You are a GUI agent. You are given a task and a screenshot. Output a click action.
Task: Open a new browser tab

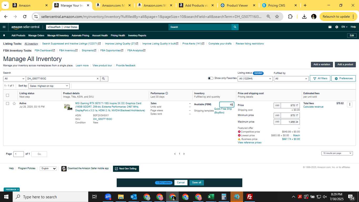pyautogui.click(x=305, y=5)
